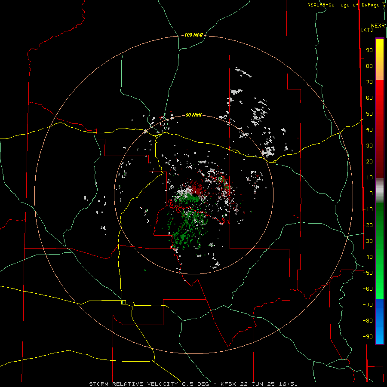
Task: Click the 40 value on the velocity scale
Action: click(369, 130)
